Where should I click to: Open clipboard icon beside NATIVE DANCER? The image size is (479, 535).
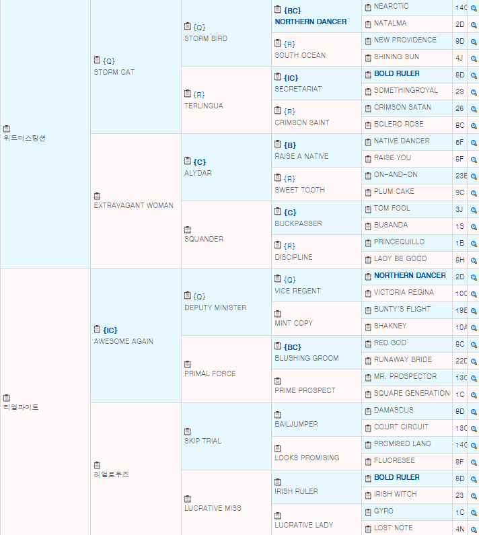point(368,141)
